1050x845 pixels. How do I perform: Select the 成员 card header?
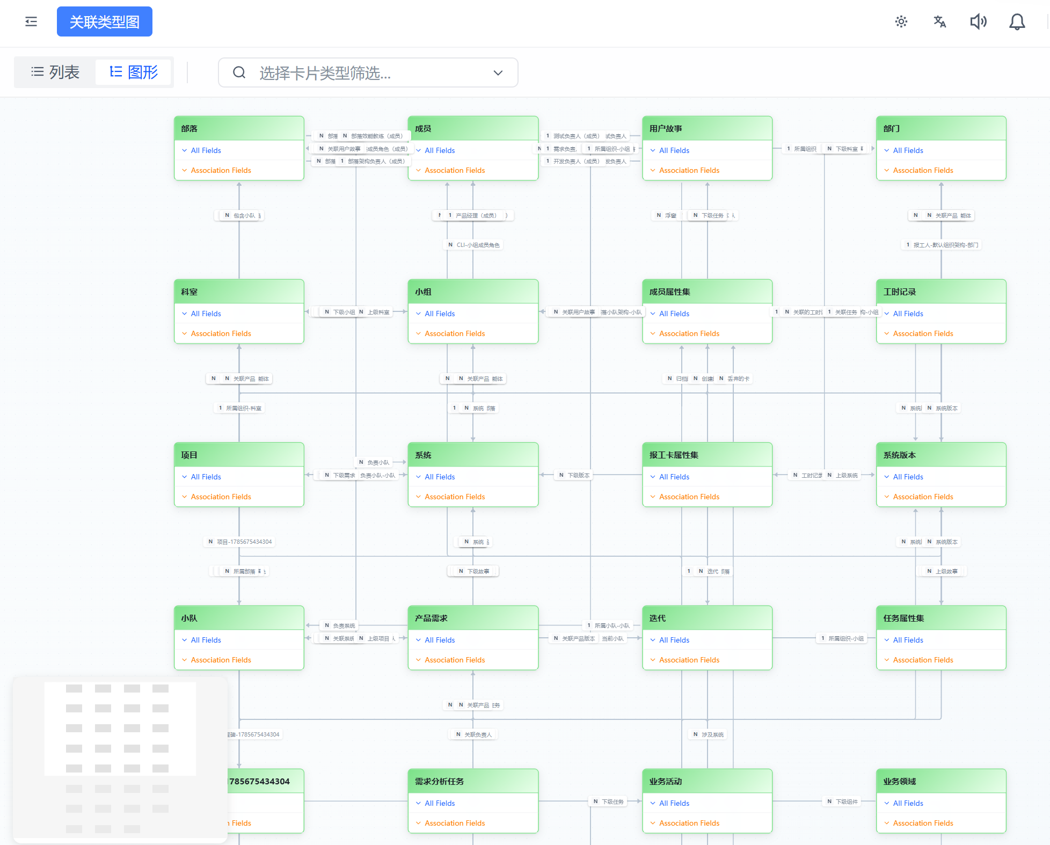pyautogui.click(x=473, y=129)
